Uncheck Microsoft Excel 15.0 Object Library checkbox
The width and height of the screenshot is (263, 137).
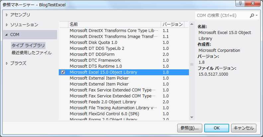pos(63,72)
